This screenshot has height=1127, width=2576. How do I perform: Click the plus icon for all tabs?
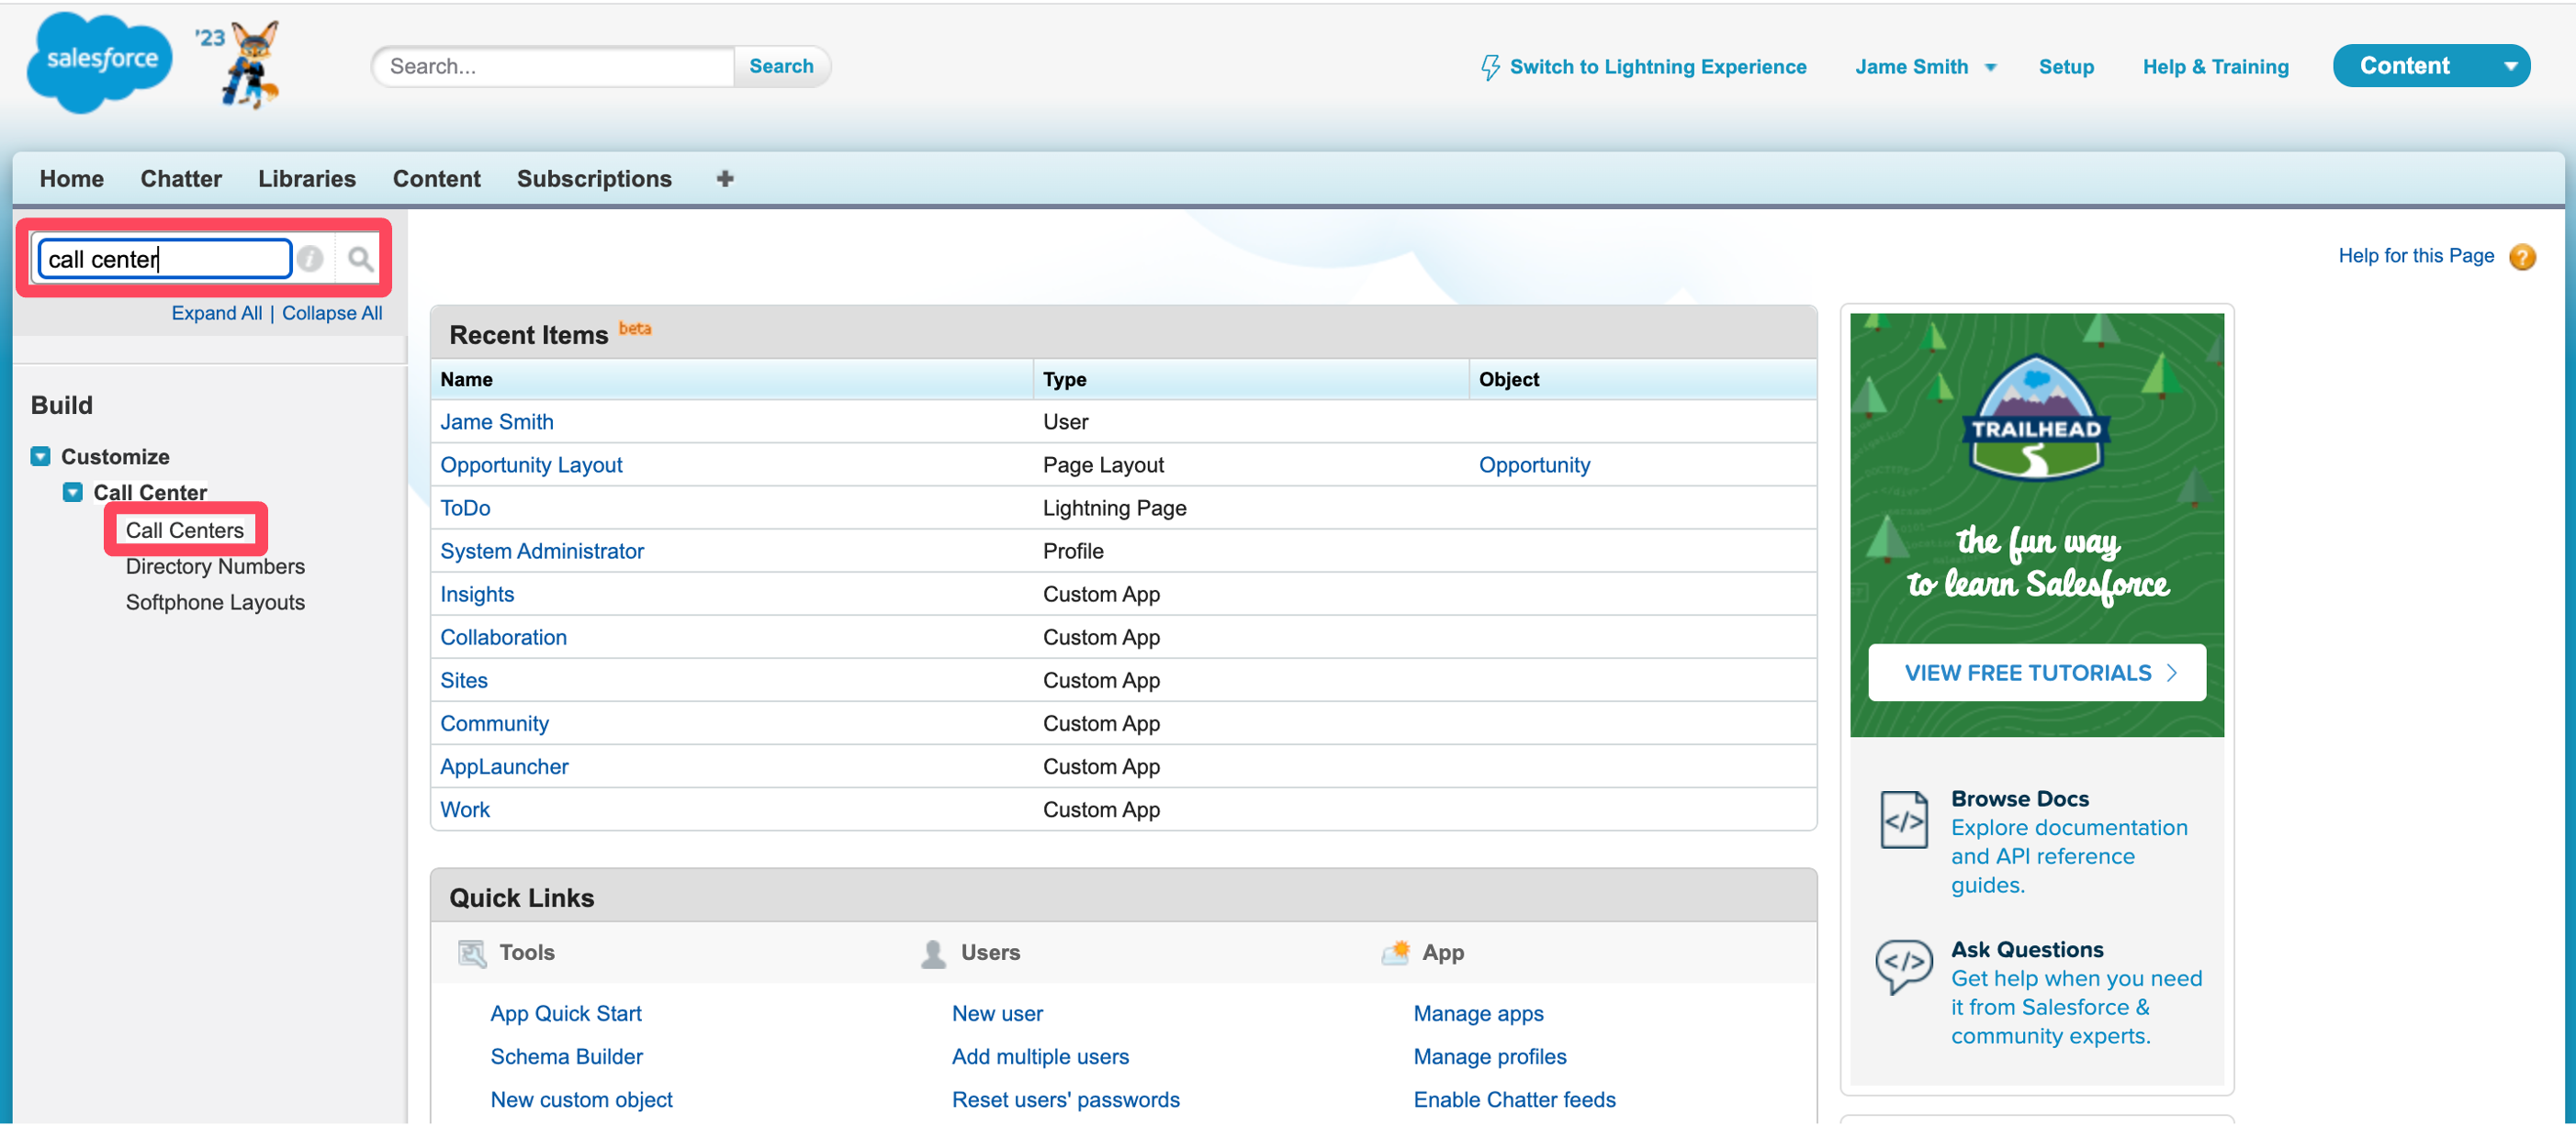725,179
